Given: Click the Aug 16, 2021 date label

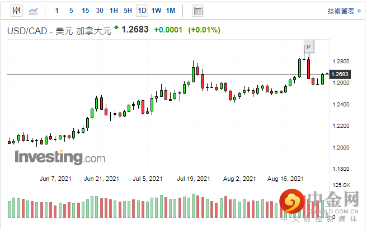Looking at the screenshot, I should (285, 179).
